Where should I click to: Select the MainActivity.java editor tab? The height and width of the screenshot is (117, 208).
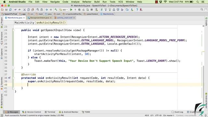click(15, 18)
